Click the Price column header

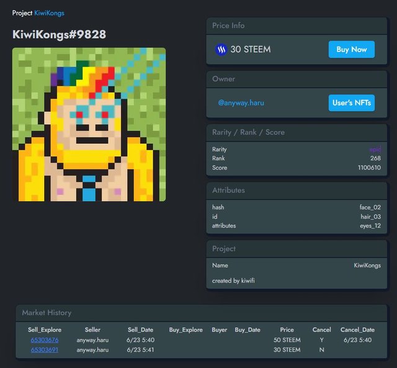287,330
